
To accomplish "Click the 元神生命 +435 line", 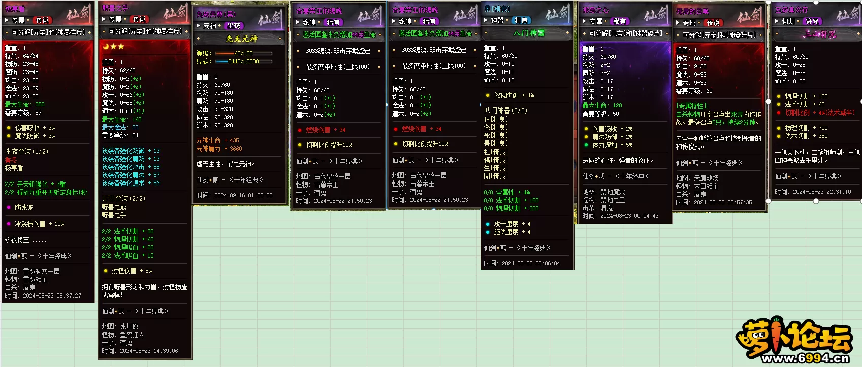I will (x=217, y=140).
